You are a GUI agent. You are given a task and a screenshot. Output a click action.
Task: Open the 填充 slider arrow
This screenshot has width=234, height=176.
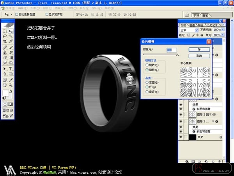click(x=223, y=35)
